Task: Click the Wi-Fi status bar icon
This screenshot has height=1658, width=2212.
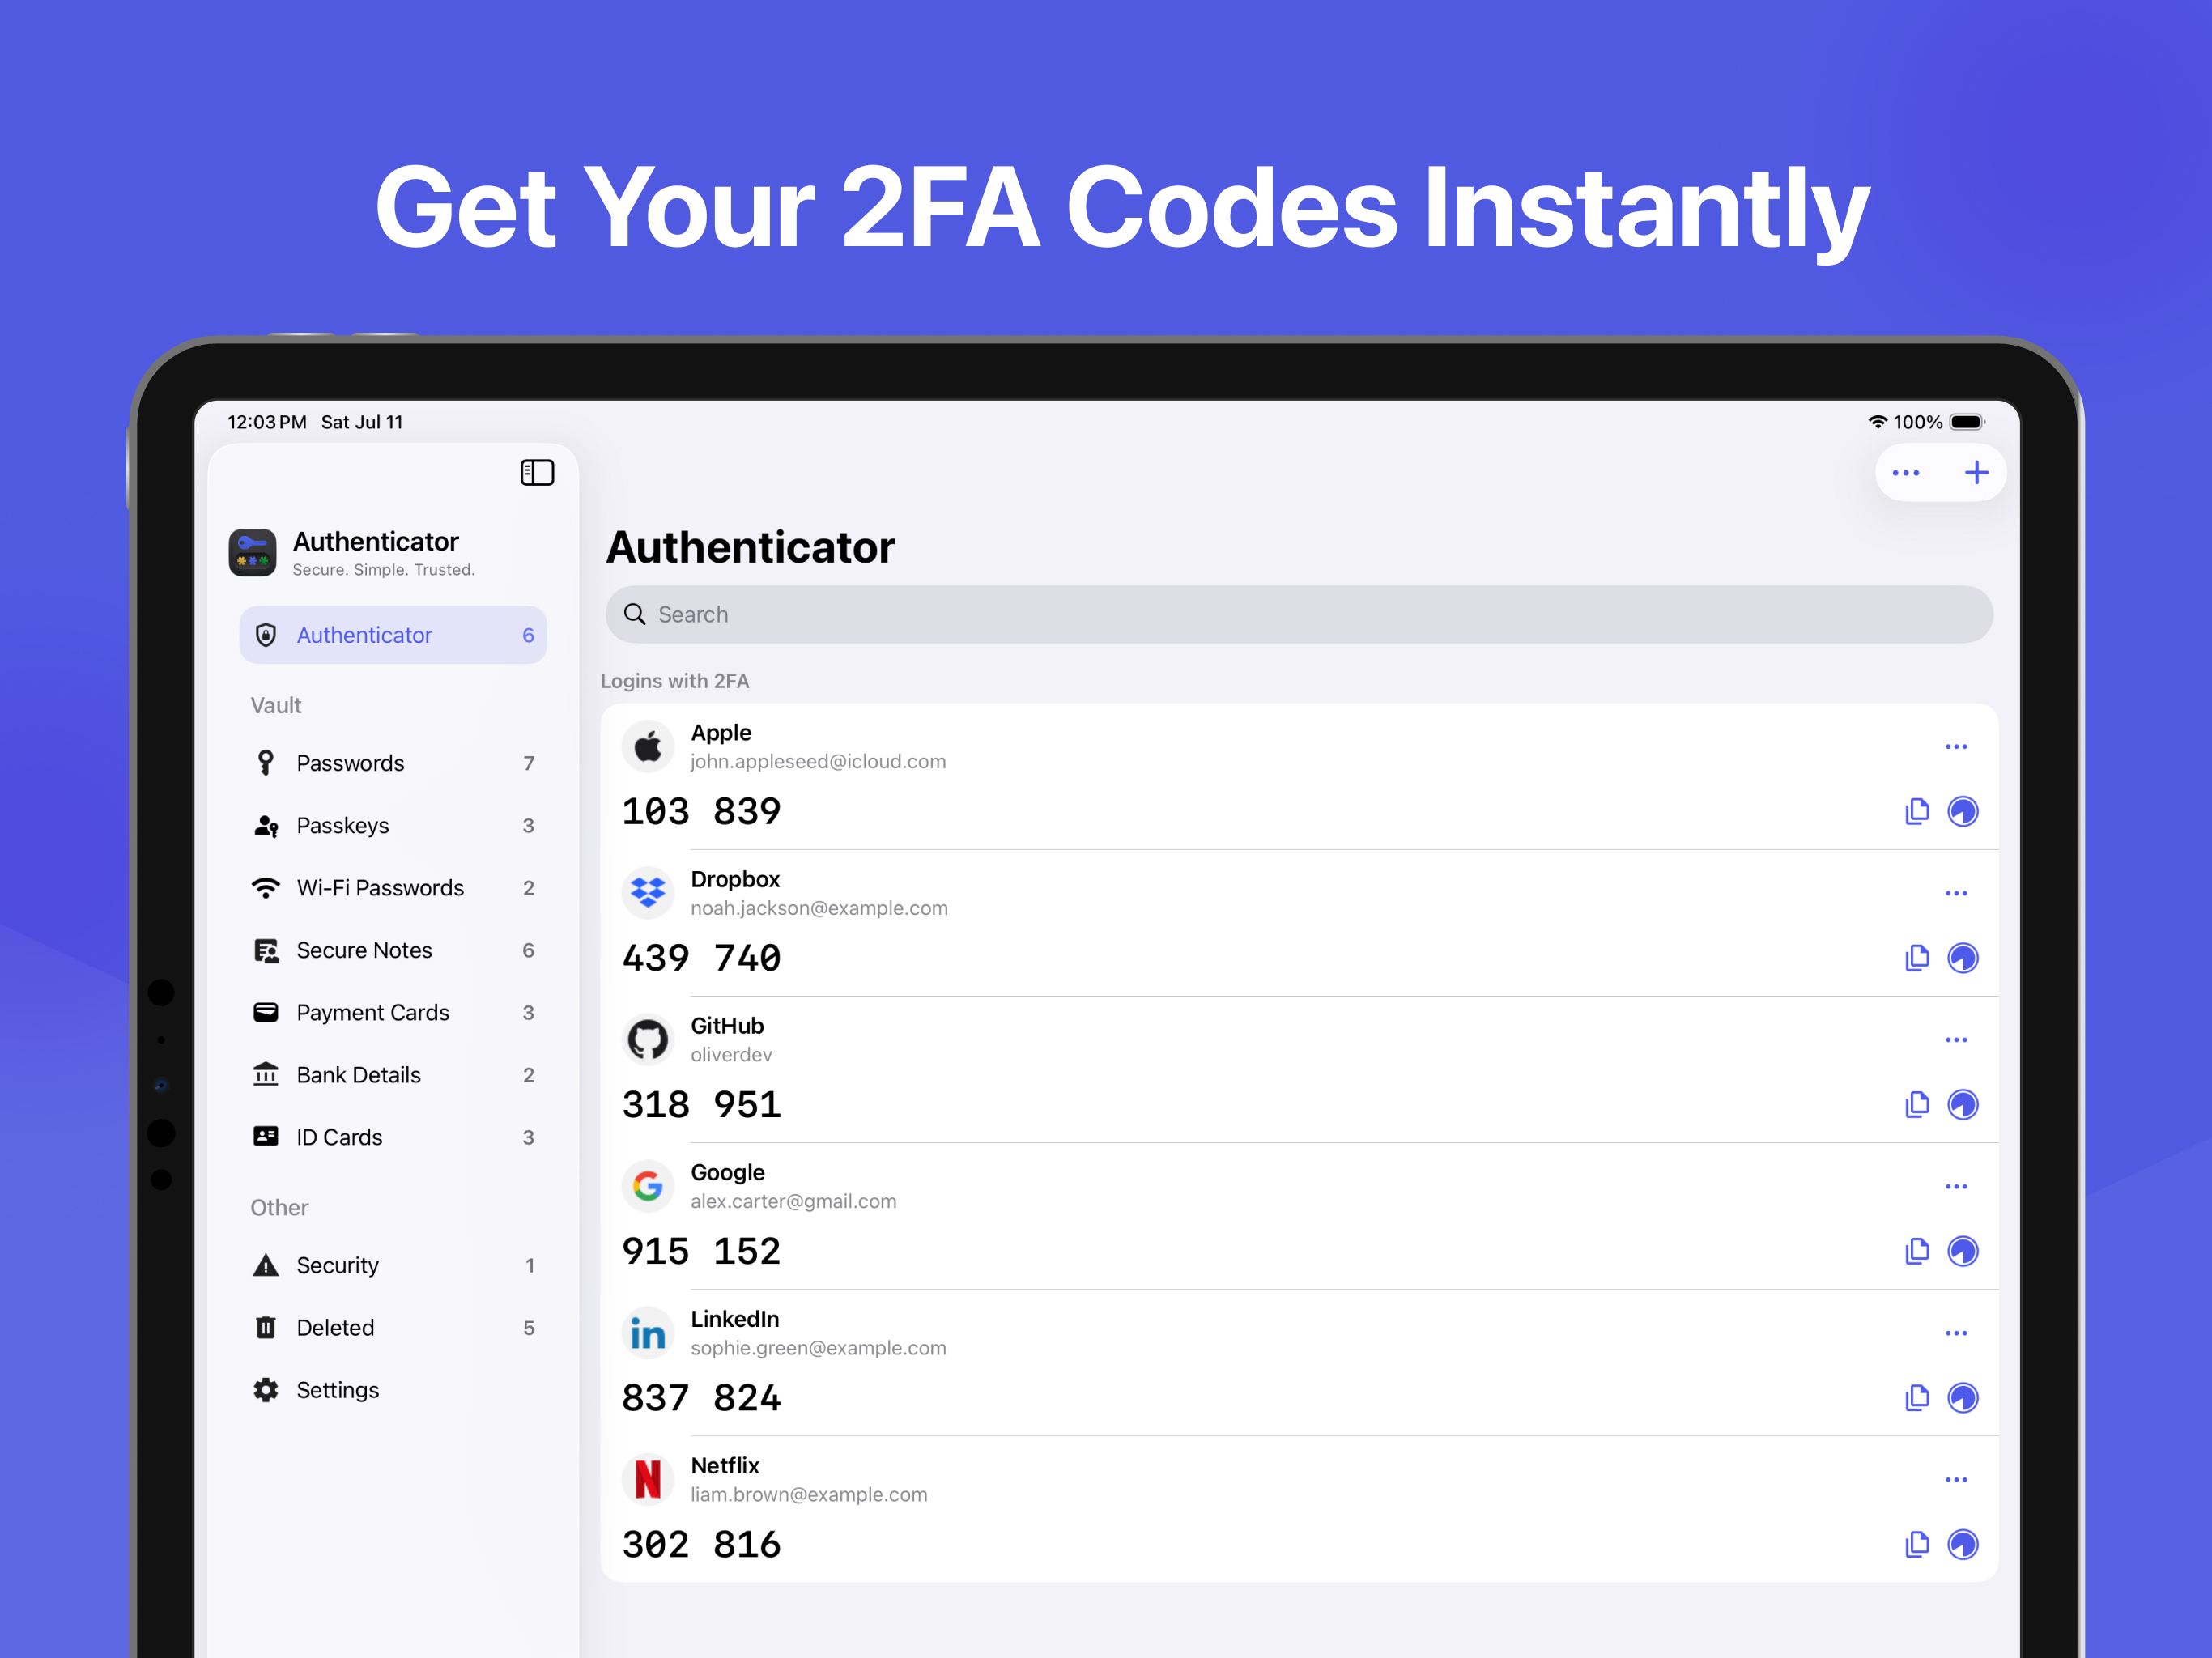Action: pos(1877,422)
